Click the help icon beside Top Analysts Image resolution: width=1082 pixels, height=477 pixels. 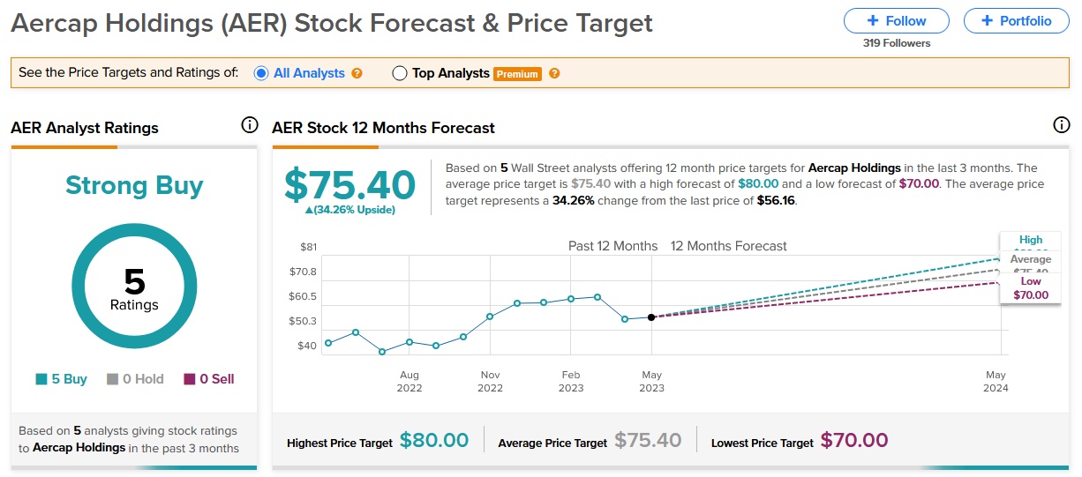554,74
